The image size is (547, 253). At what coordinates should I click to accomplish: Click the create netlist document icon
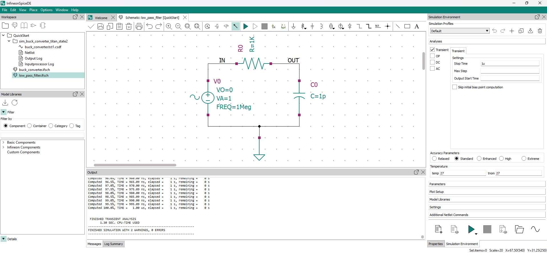(x=438, y=229)
